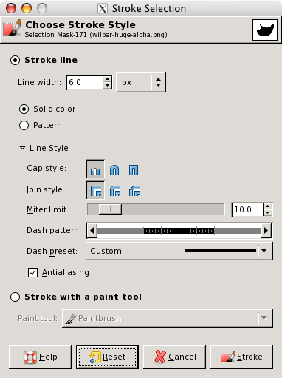Toggle the Antialiasing checkbox

(32, 273)
